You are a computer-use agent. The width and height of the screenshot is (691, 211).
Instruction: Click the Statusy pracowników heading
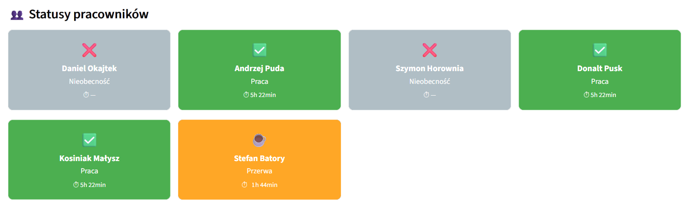[89, 15]
